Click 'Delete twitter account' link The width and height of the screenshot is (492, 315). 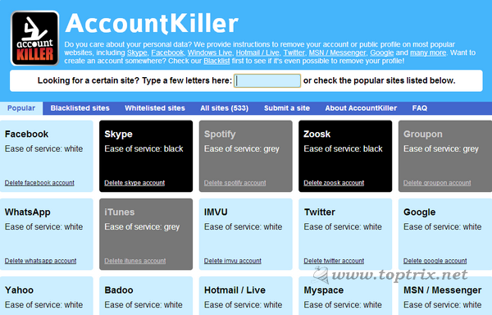tap(334, 261)
